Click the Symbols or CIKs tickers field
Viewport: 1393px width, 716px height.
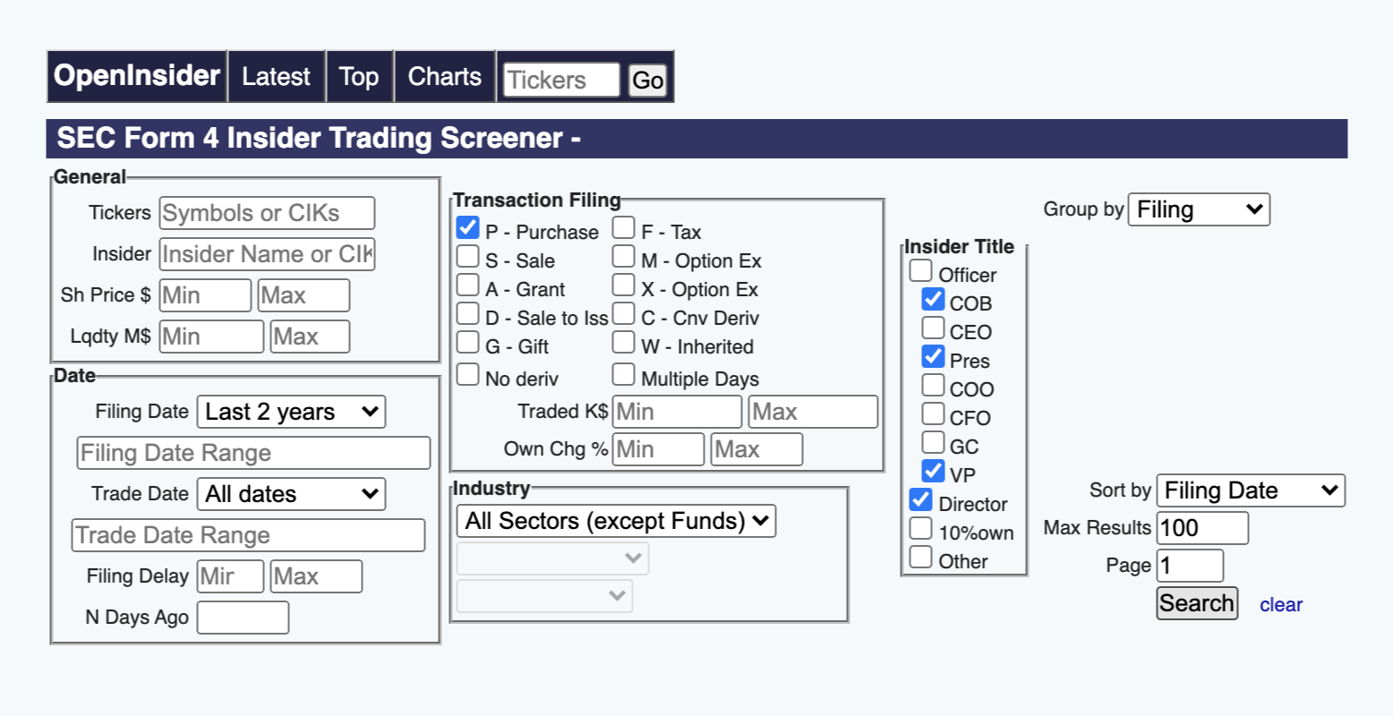[x=267, y=213]
